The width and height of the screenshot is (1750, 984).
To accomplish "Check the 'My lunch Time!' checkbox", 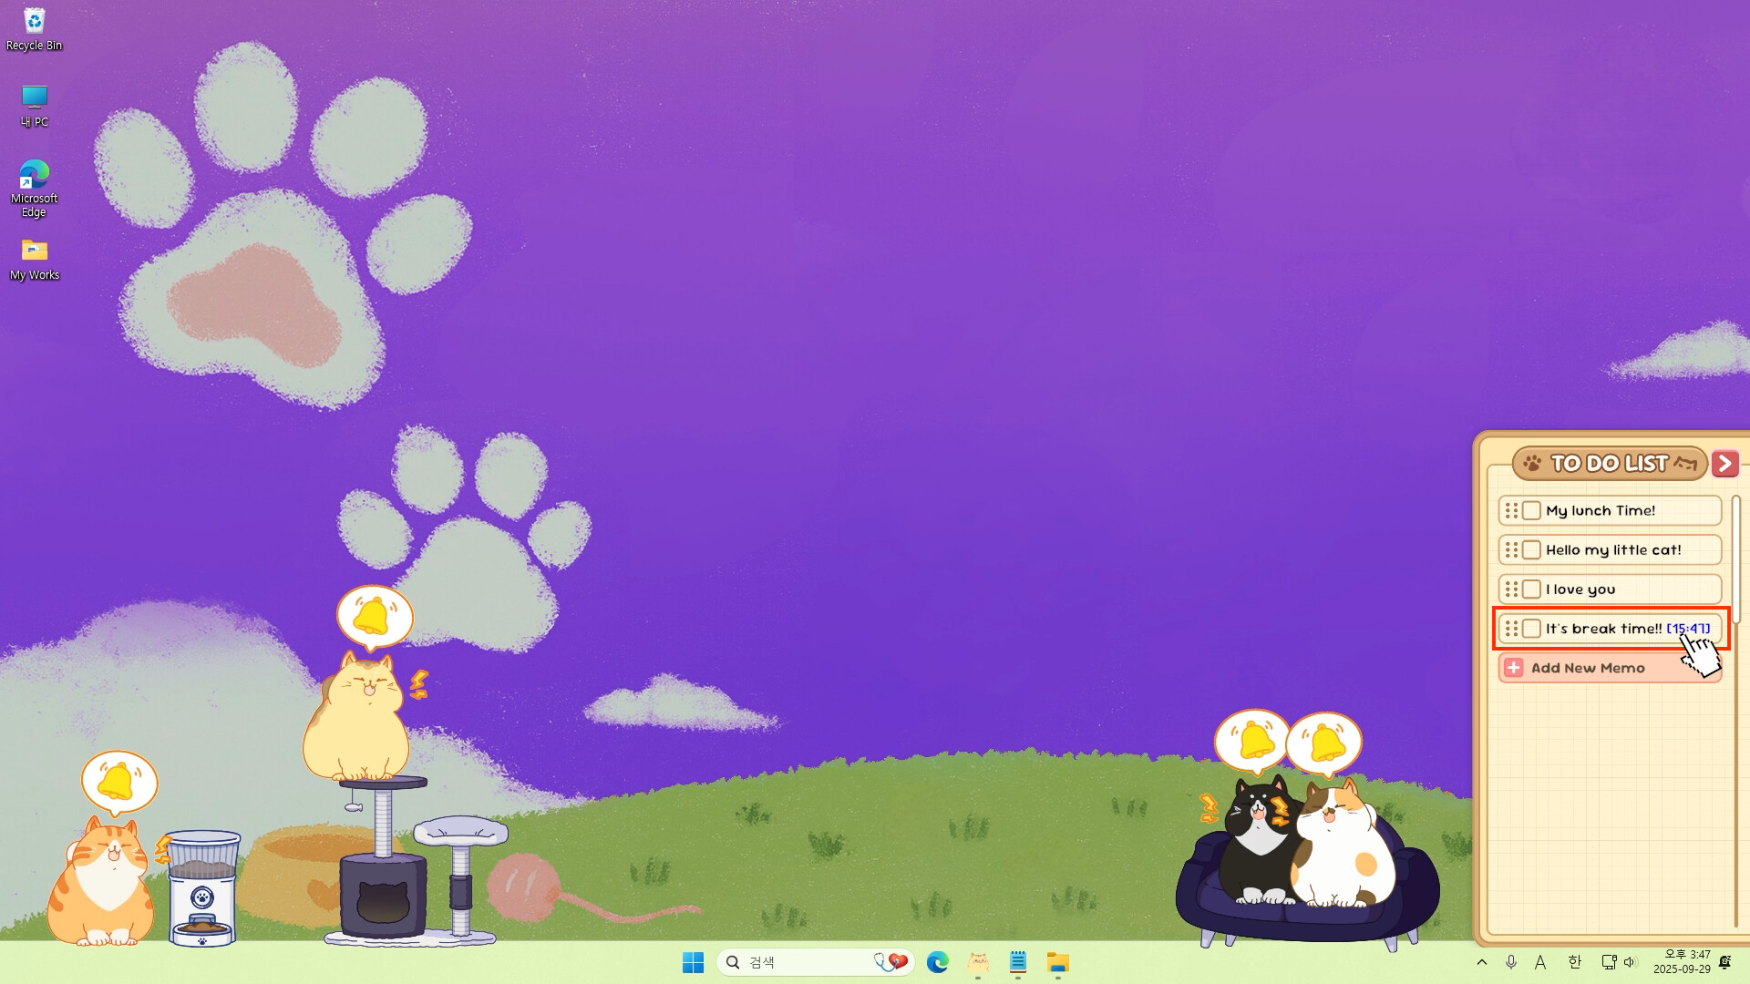I will [1532, 510].
